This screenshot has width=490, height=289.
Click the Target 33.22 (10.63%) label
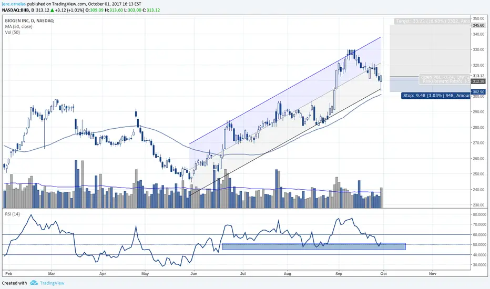[x=432, y=21]
